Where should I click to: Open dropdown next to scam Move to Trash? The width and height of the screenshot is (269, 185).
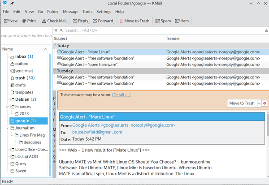point(259,103)
